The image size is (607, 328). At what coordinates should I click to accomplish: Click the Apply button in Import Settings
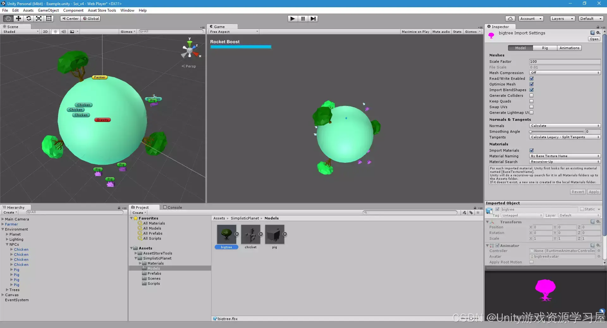(x=593, y=192)
